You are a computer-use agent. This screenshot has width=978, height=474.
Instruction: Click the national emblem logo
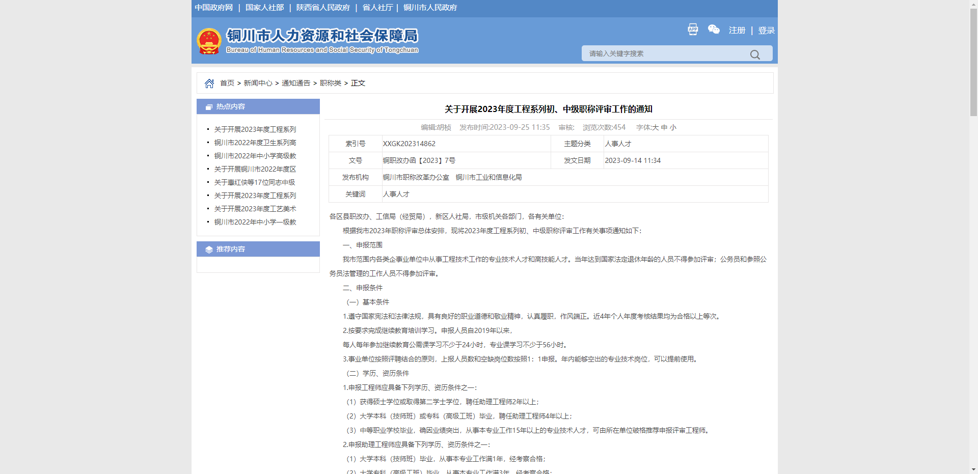209,41
